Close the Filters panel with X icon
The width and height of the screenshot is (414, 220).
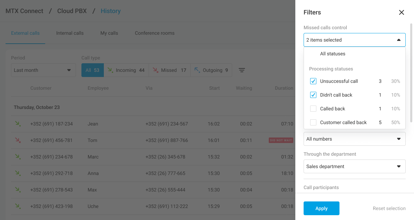click(401, 12)
